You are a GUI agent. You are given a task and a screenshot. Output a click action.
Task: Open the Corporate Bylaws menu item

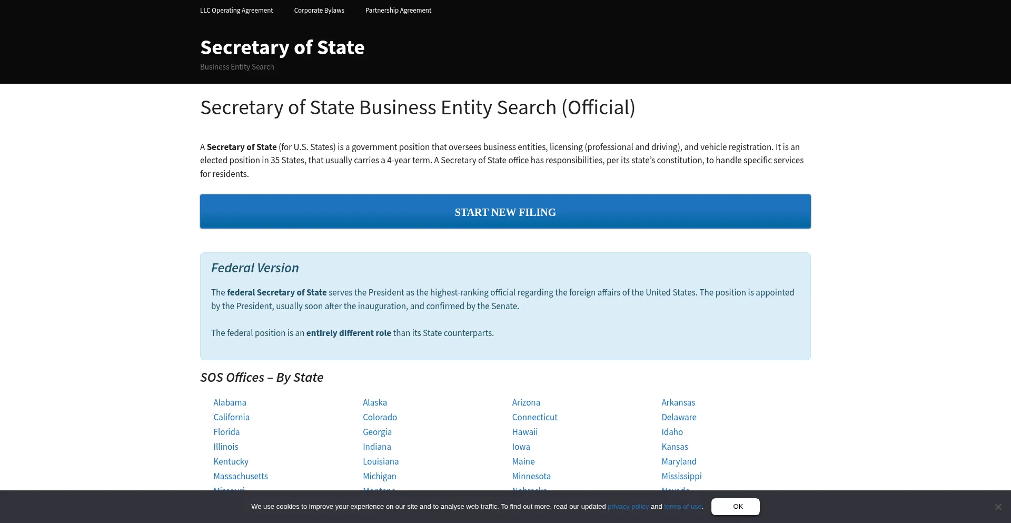click(319, 11)
